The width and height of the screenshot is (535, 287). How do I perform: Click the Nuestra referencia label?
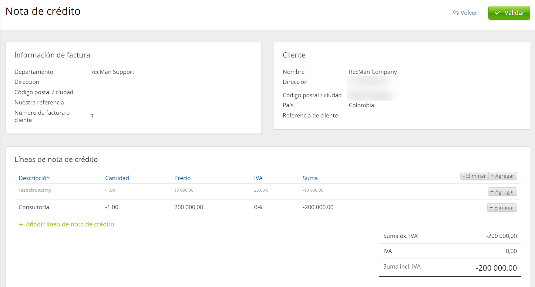click(39, 102)
